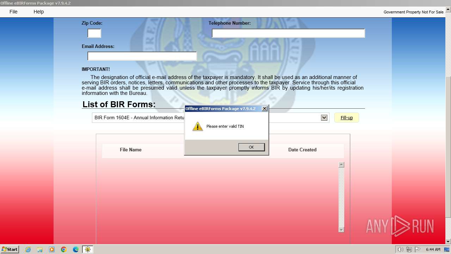451x254 pixels.
Task: Open File Explorer from taskbar
Action: 40,249
